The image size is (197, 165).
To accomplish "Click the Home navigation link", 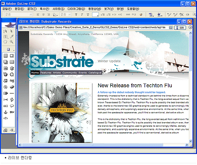I will (35, 72).
